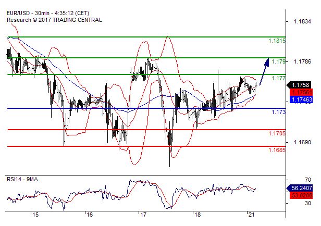
Task: Click the blue 1.173 pivot label
Action: (x=278, y=112)
